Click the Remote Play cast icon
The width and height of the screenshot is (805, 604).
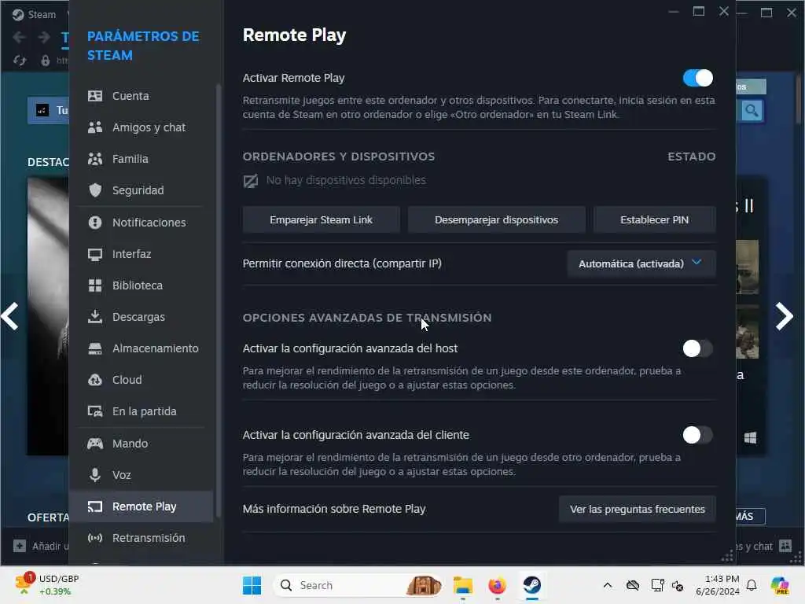(95, 506)
